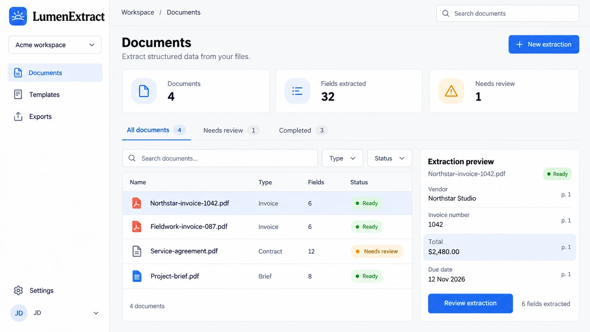590x332 pixels.
Task: Click the Vendor Northstar Studio value
Action: [x=452, y=198]
